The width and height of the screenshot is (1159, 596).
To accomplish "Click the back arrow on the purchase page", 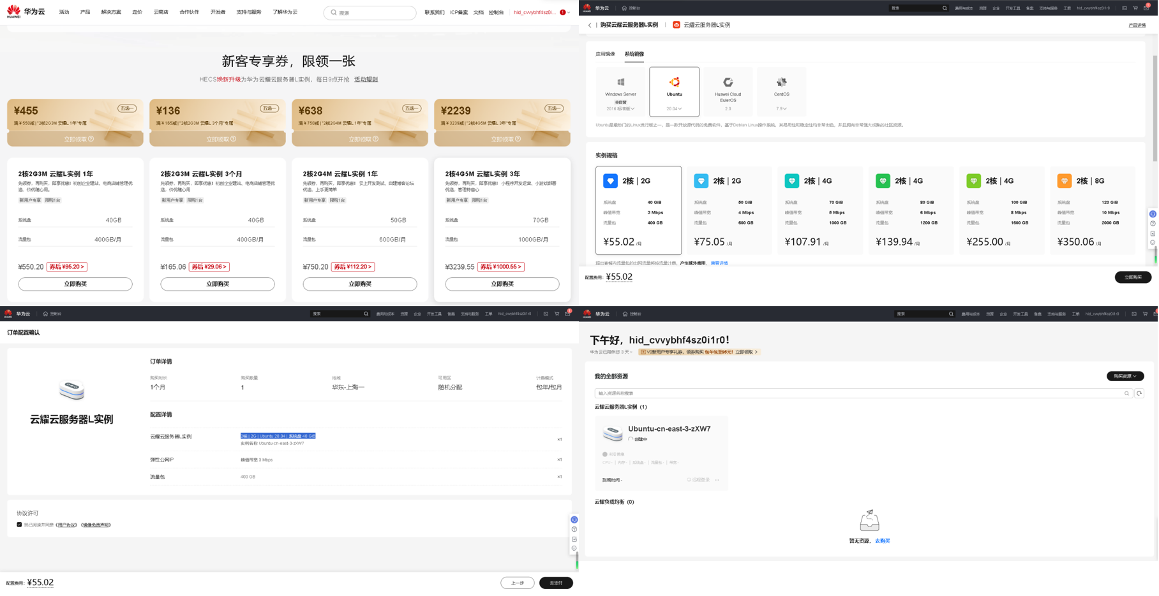I will (590, 25).
